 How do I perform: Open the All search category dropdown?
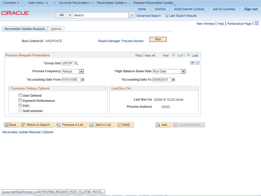pos(64,15)
